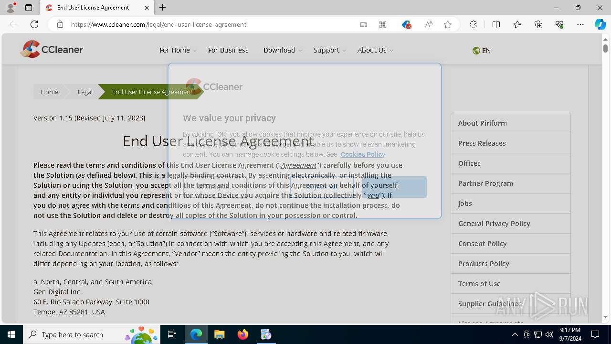Image resolution: width=611 pixels, height=344 pixels.
Task: Open About Piriform sidebar item
Action: [x=511, y=123]
